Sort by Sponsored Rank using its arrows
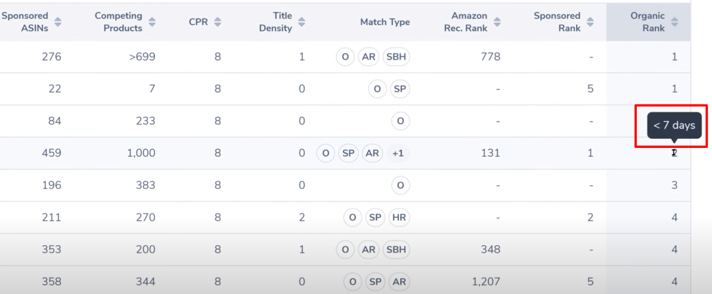This screenshot has width=712, height=294. 591,22
